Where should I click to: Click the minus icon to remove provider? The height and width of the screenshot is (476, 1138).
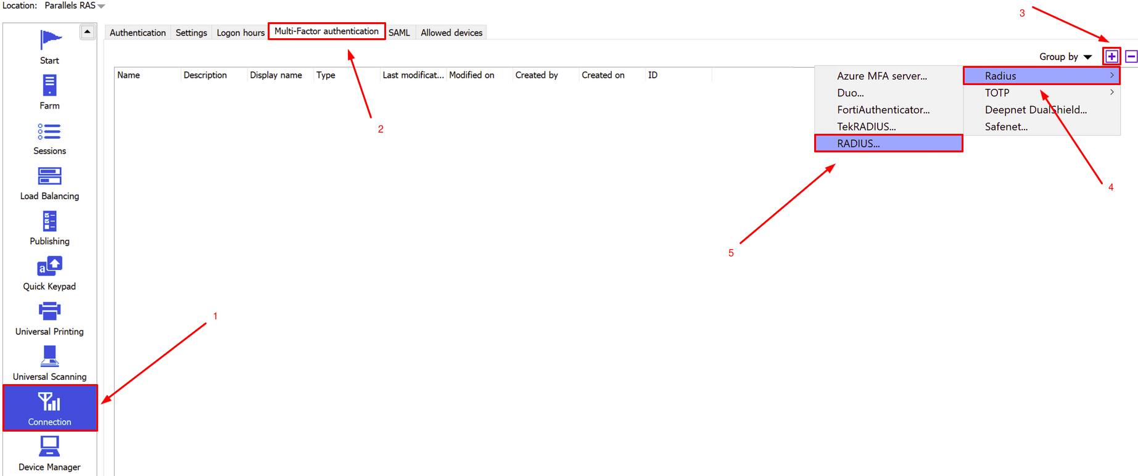pos(1131,57)
